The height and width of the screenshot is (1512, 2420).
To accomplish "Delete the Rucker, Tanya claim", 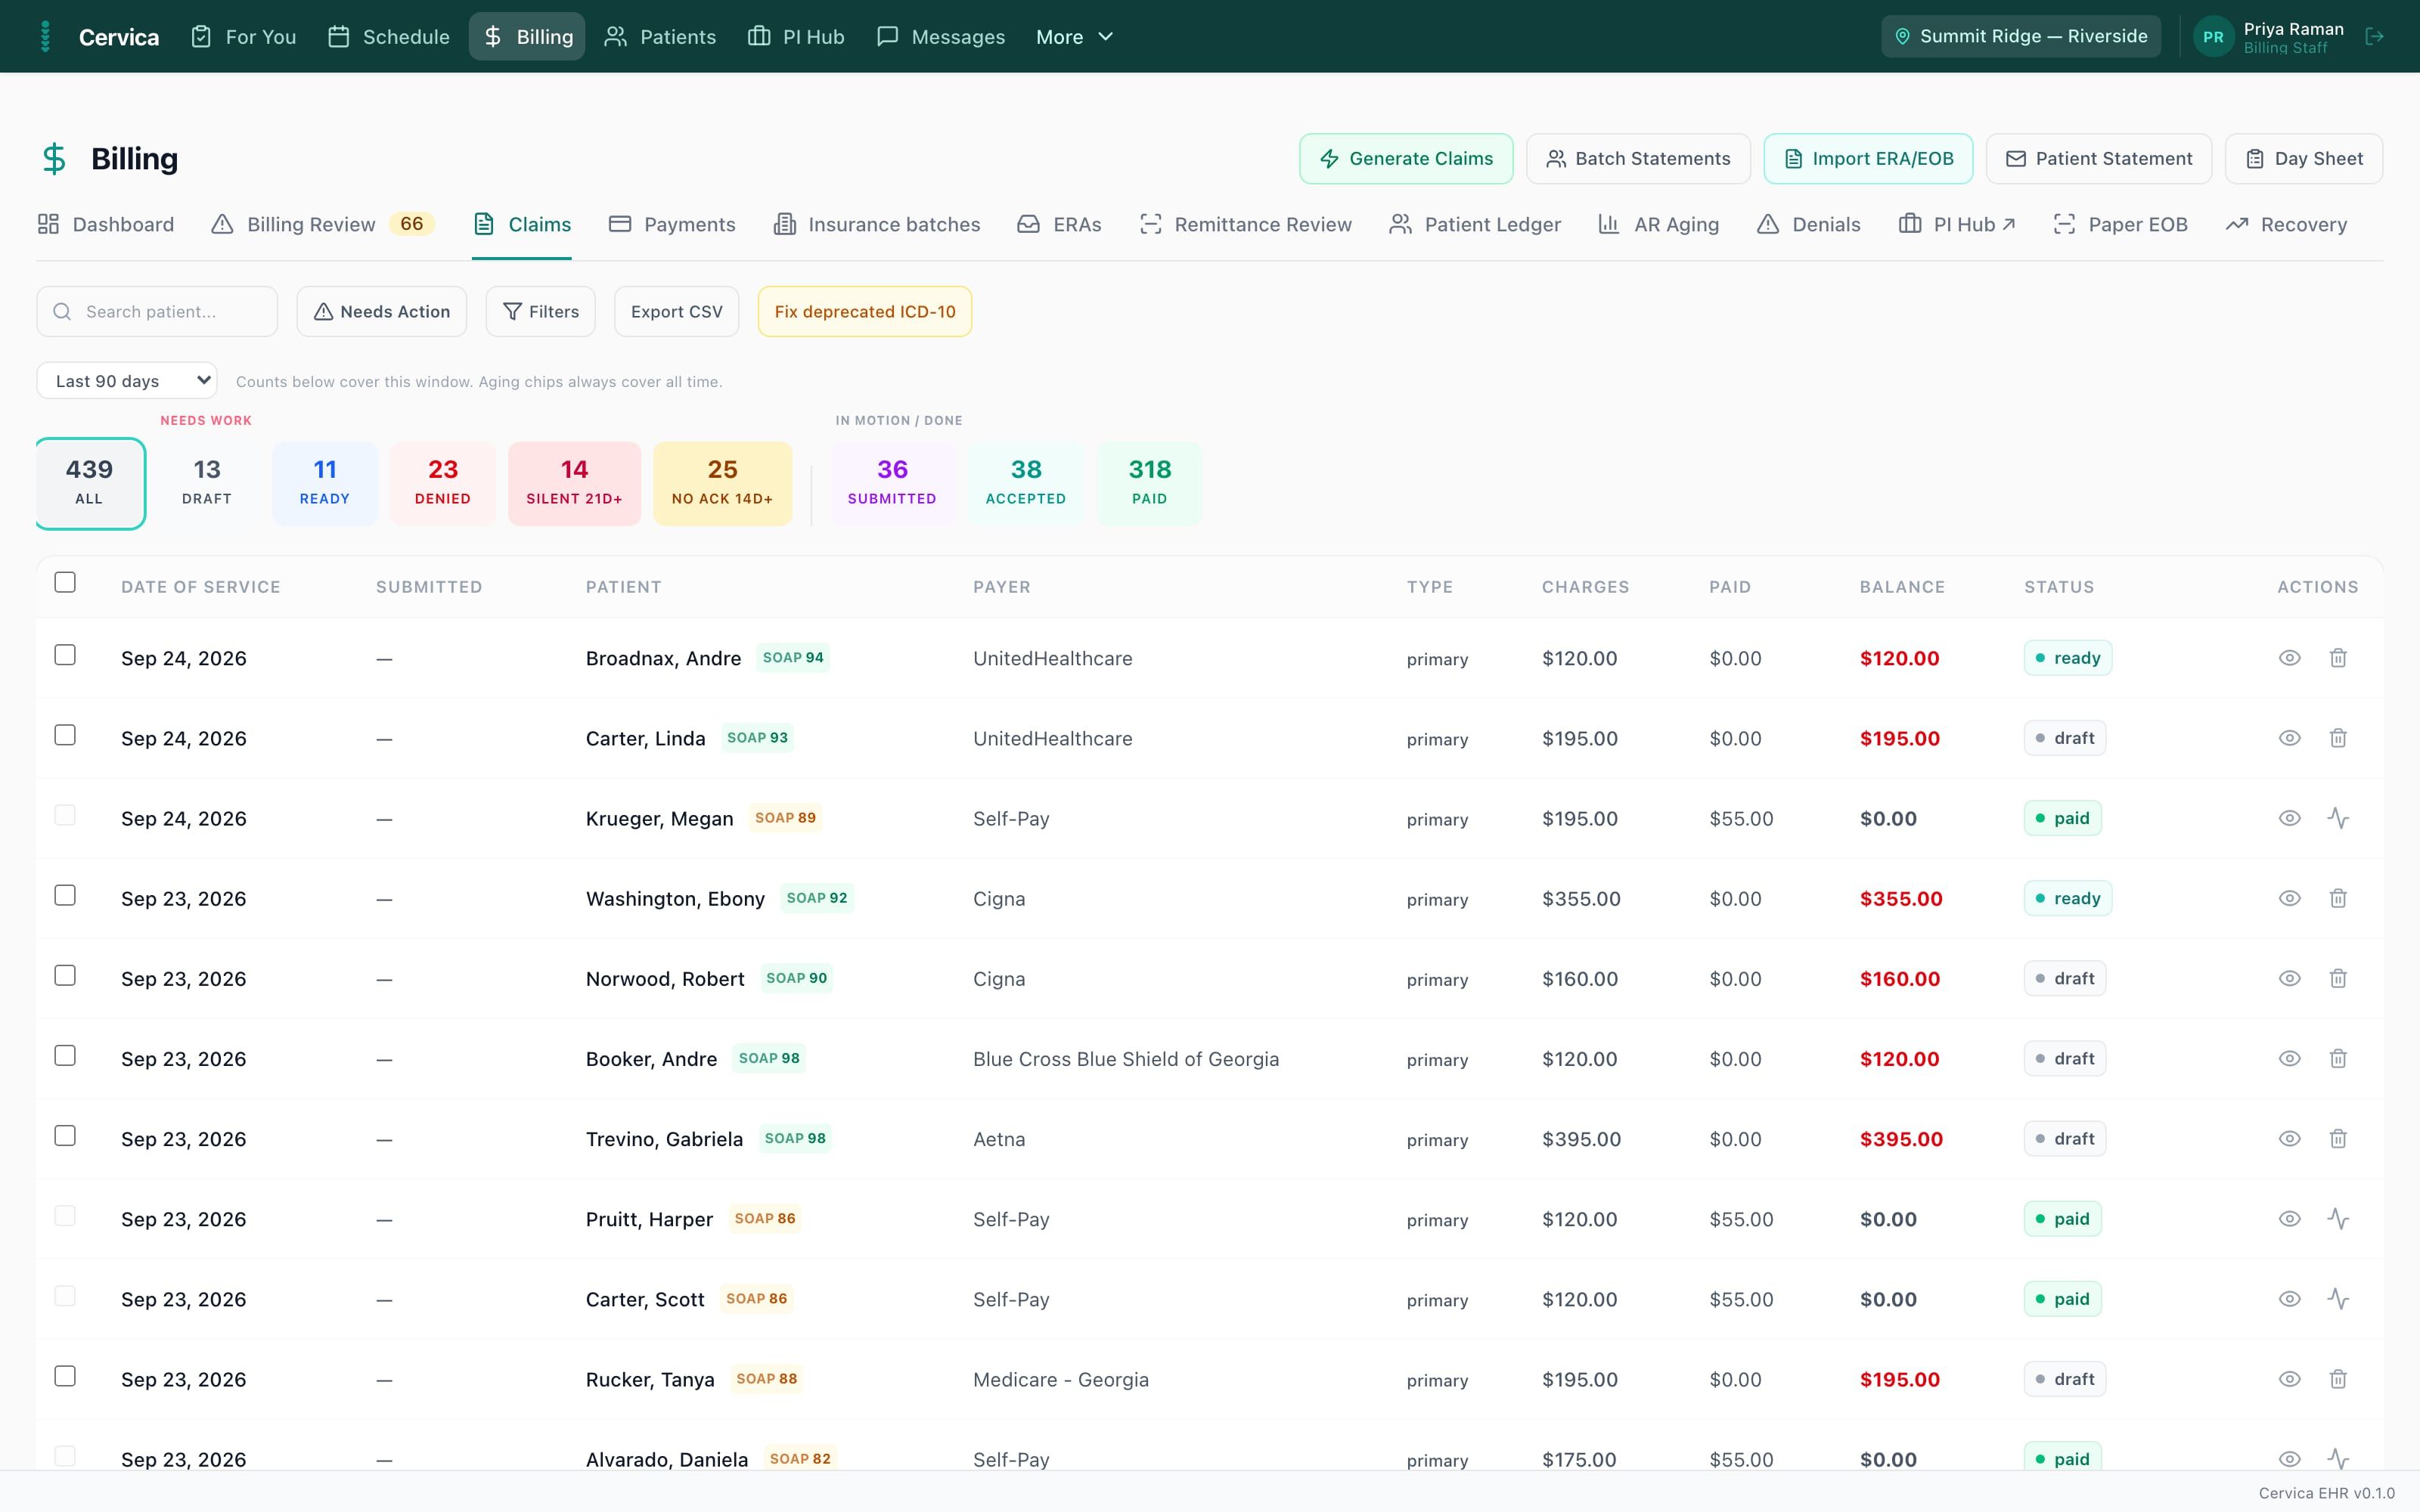I will tap(2338, 1379).
